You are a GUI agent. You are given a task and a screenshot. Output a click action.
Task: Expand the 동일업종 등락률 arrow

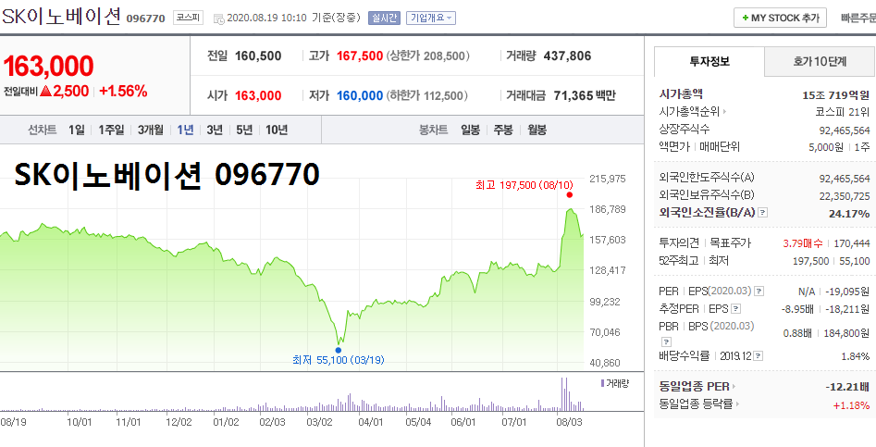tap(737, 404)
